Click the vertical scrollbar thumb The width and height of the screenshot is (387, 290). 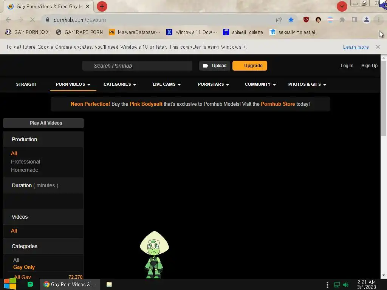pos(384,98)
